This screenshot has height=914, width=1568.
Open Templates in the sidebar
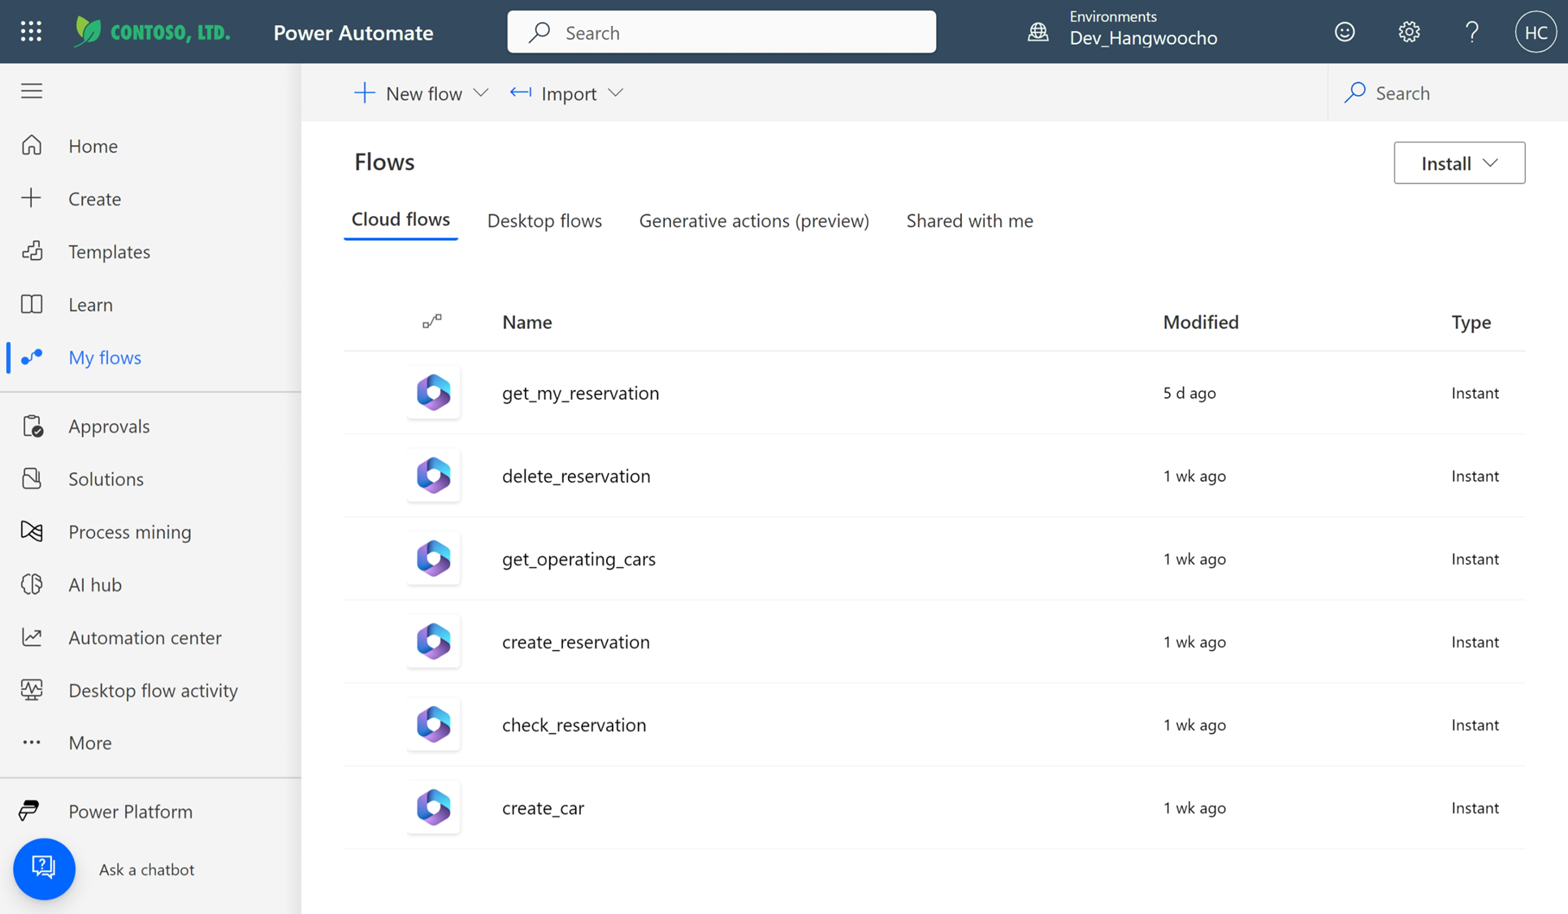[x=109, y=251]
